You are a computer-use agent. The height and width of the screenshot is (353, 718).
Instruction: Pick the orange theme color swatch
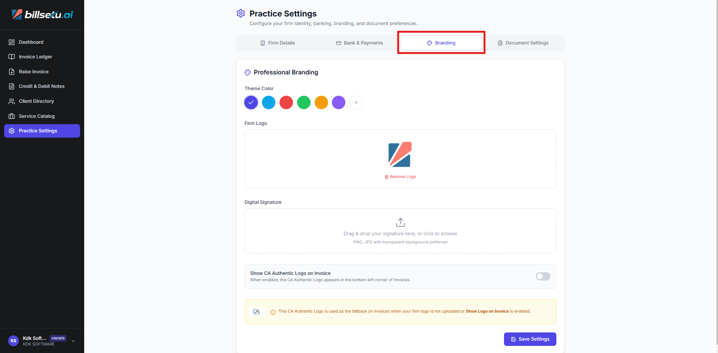(x=321, y=102)
